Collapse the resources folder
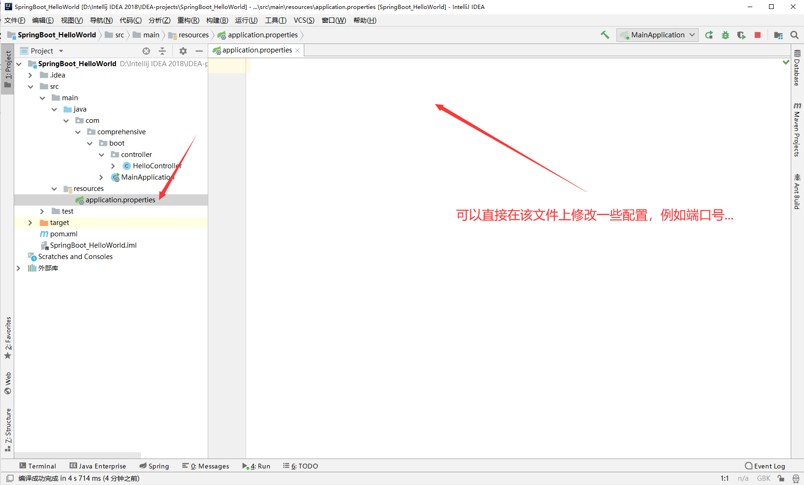The image size is (804, 485). tap(54, 189)
